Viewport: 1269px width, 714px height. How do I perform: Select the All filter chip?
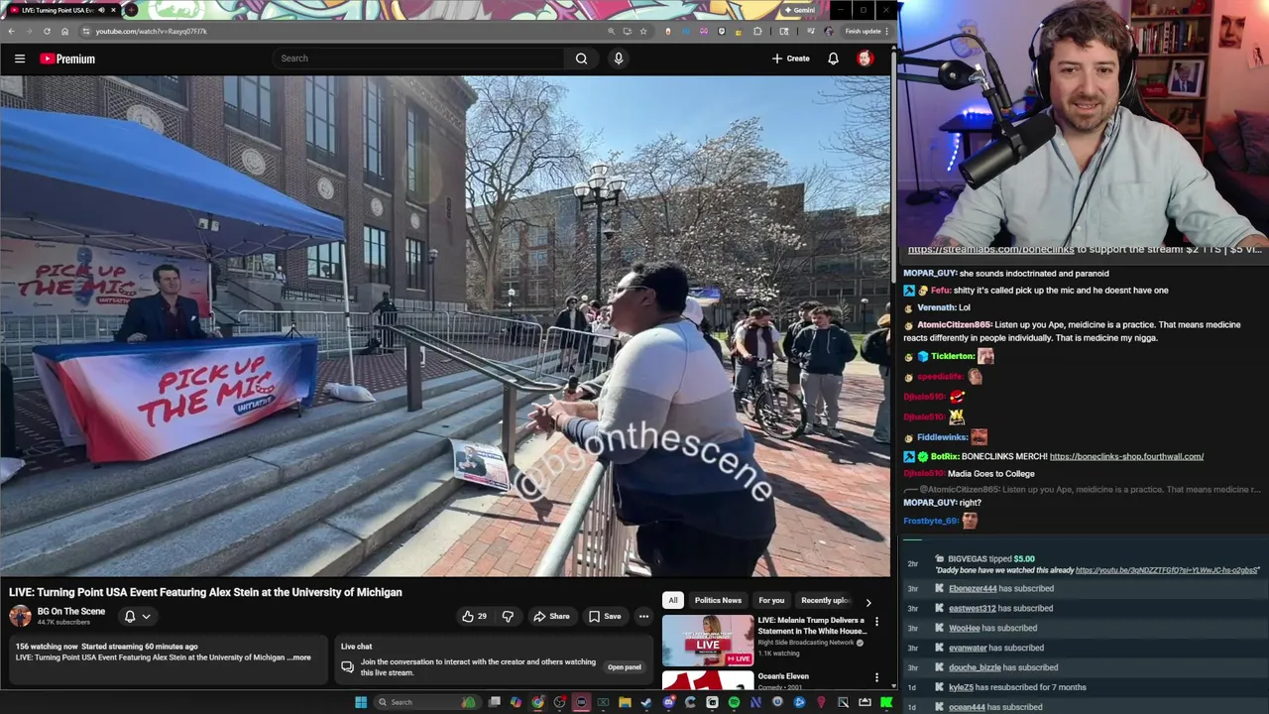coord(672,600)
